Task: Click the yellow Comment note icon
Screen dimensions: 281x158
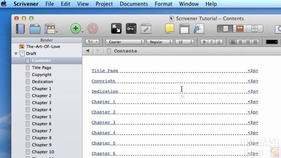Action: [169, 29]
